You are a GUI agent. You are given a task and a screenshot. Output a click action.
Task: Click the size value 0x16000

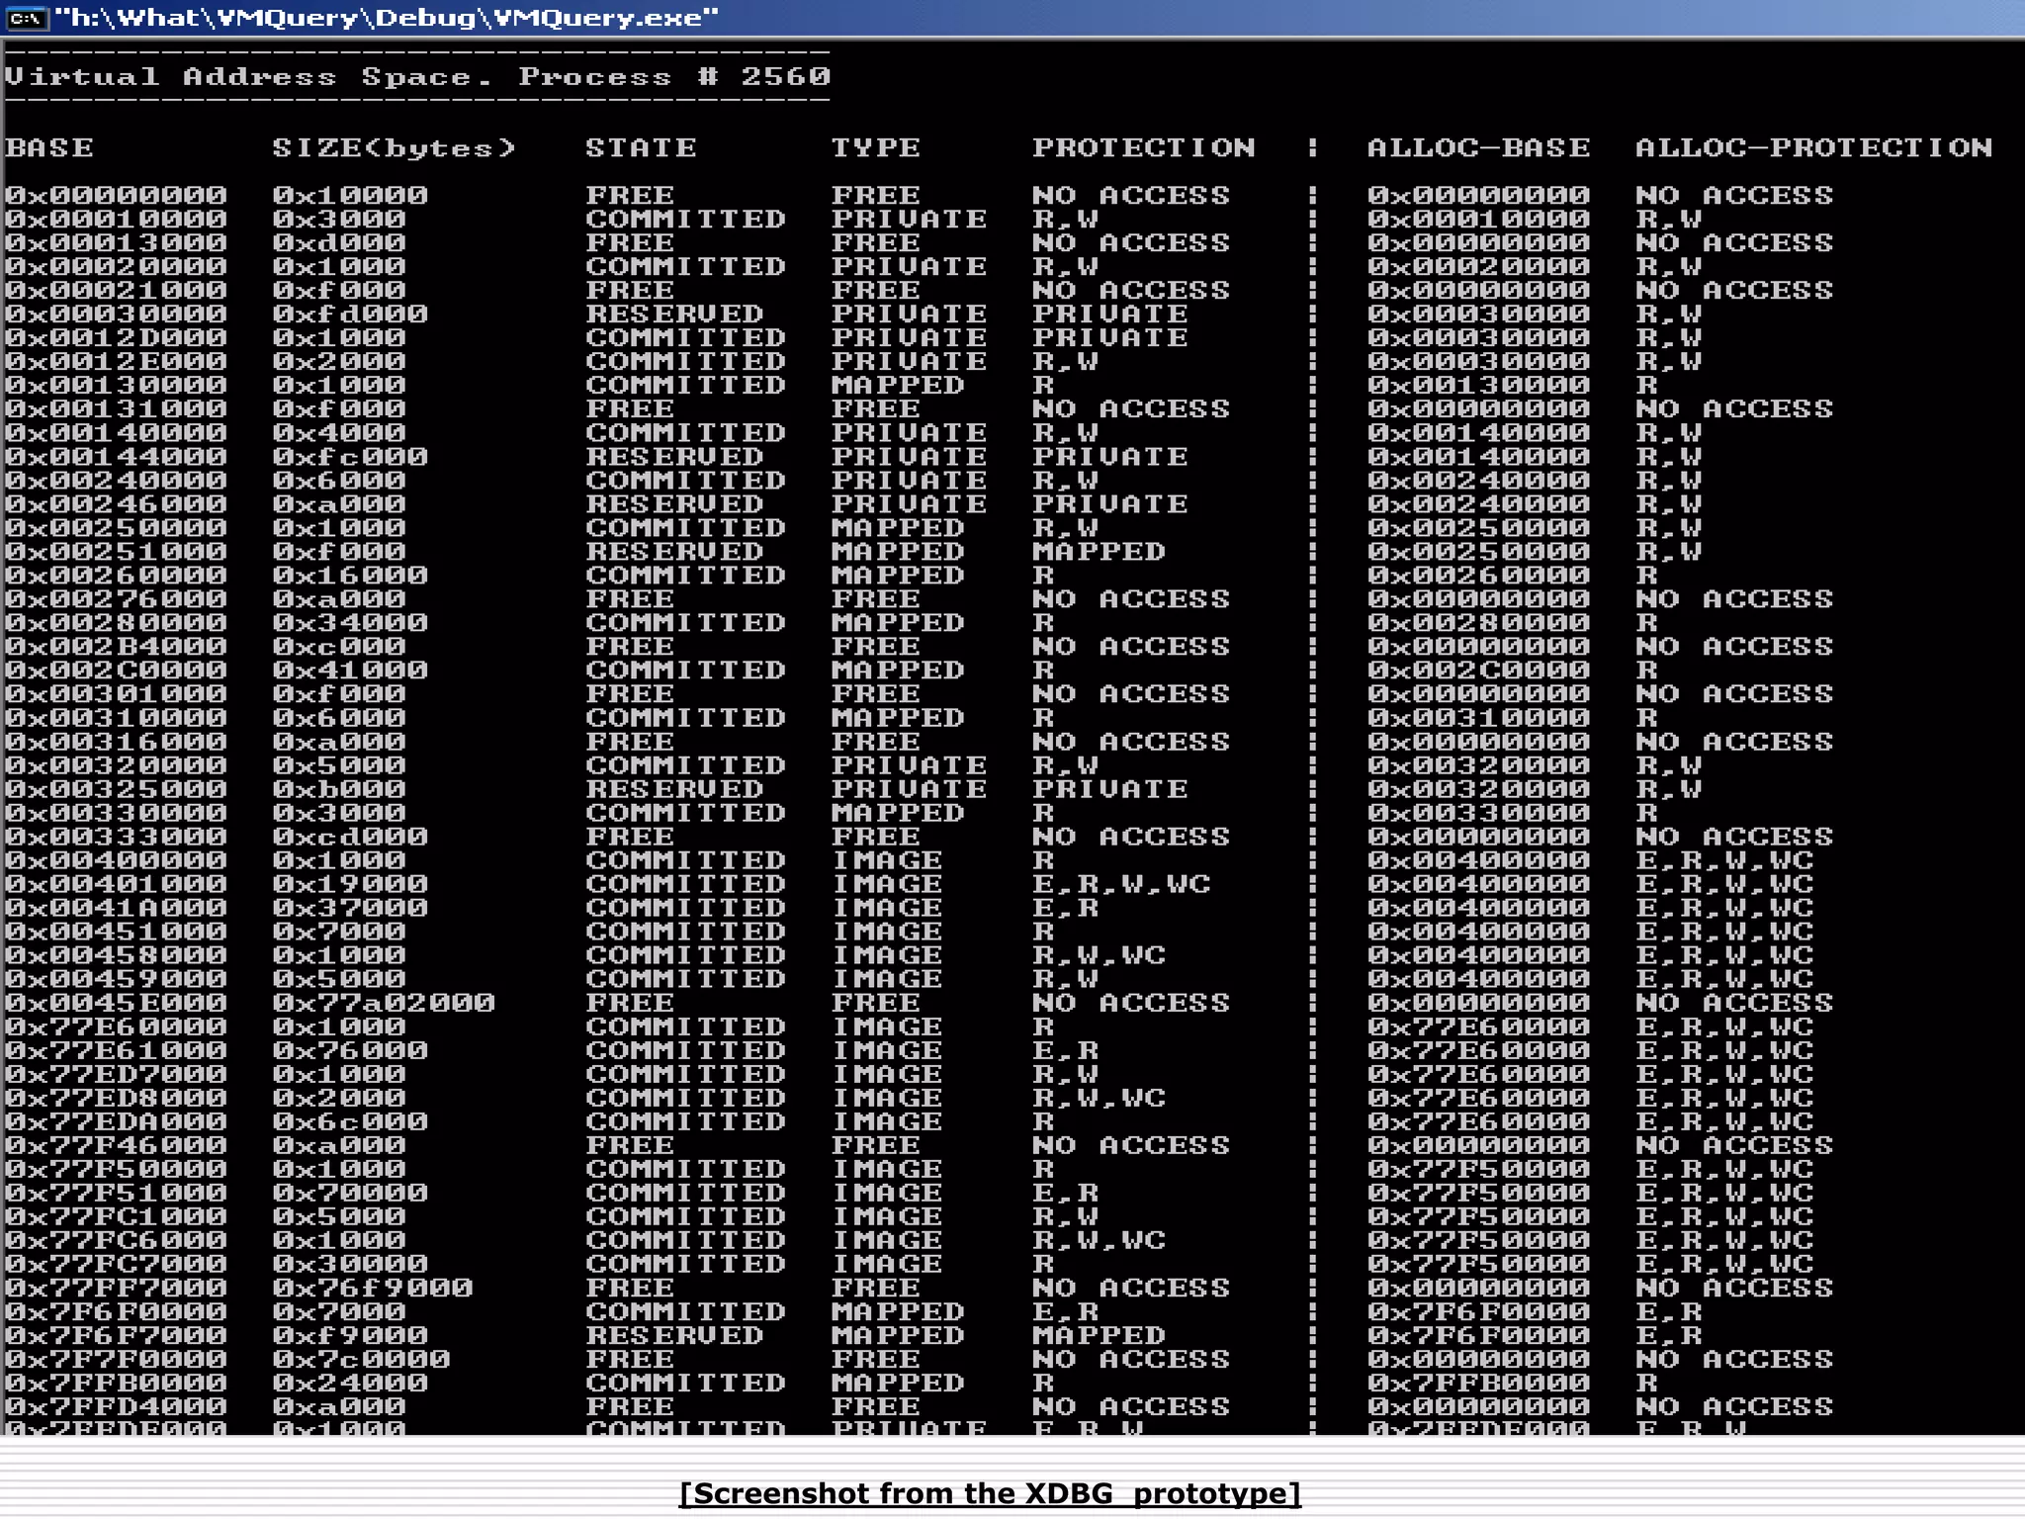[350, 576]
